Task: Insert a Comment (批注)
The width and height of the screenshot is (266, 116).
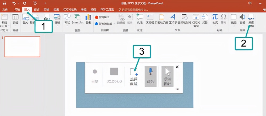Action: pos(140,19)
